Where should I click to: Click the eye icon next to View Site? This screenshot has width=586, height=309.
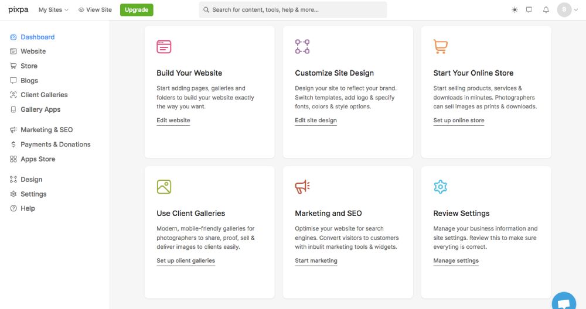(x=81, y=10)
